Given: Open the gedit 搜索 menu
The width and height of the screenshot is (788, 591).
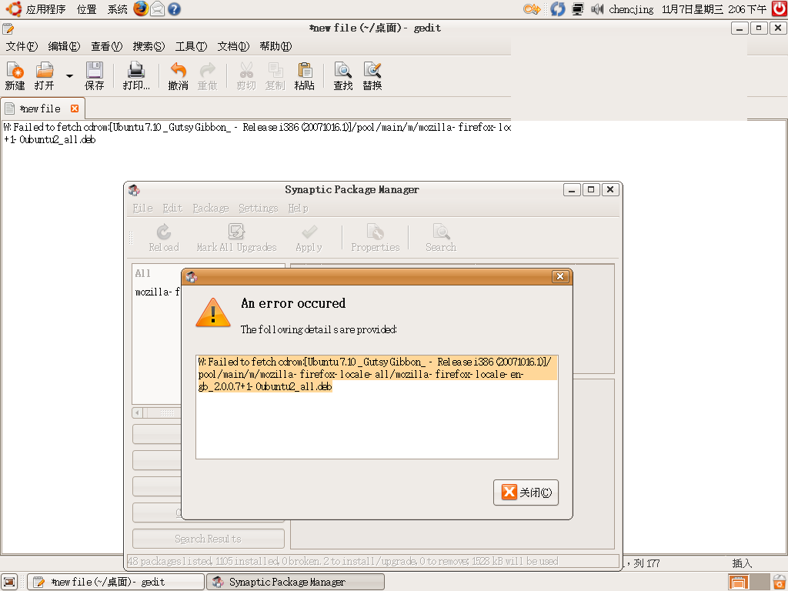Looking at the screenshot, I should pyautogui.click(x=149, y=46).
